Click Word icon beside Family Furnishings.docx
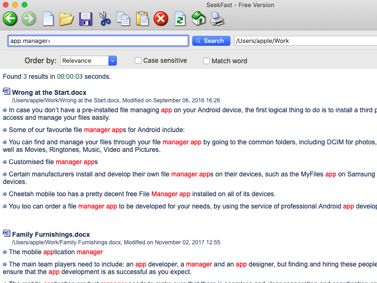 pos(7,233)
